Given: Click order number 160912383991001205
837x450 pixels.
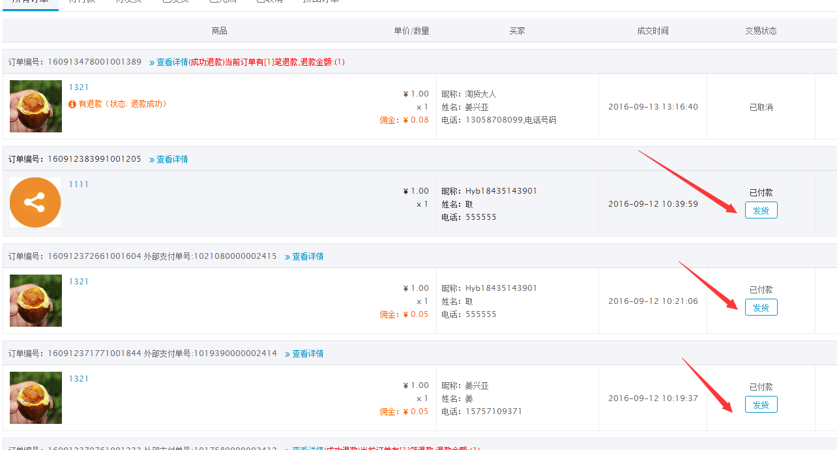Looking at the screenshot, I should [x=95, y=159].
